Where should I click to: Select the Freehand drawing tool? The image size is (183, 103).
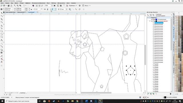click(x=1, y=25)
